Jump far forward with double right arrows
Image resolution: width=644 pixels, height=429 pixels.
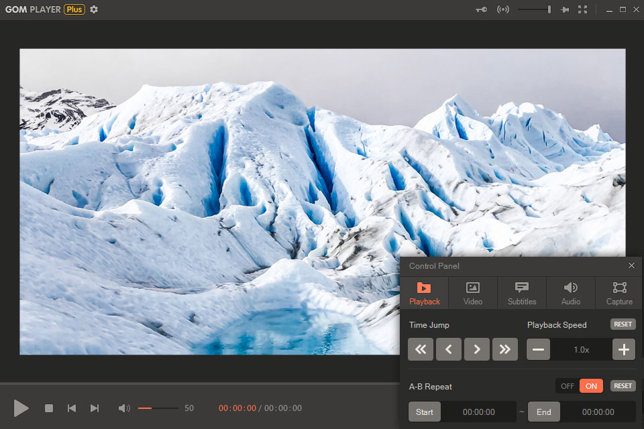(x=504, y=349)
